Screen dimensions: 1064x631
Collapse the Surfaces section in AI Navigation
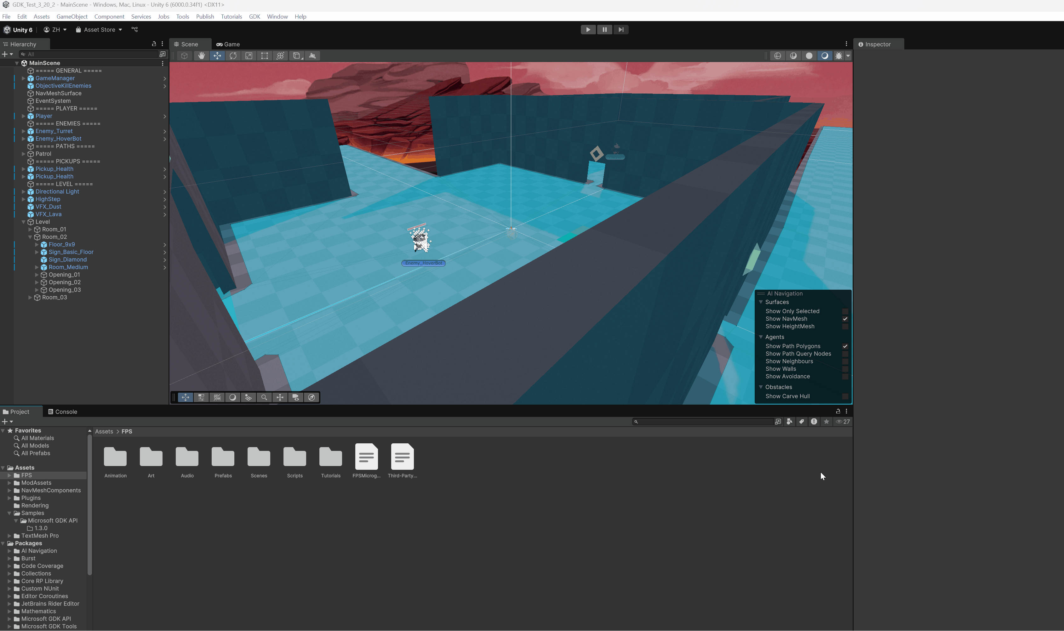point(761,302)
